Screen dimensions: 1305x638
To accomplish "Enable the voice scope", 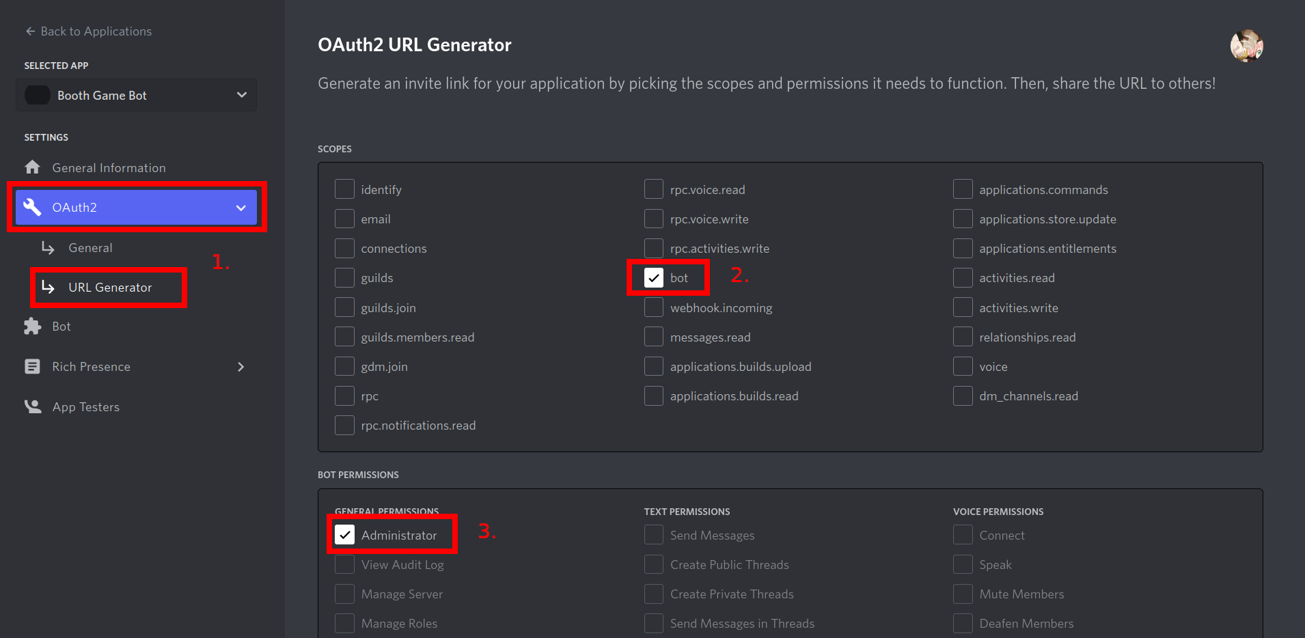I will pyautogui.click(x=963, y=366).
